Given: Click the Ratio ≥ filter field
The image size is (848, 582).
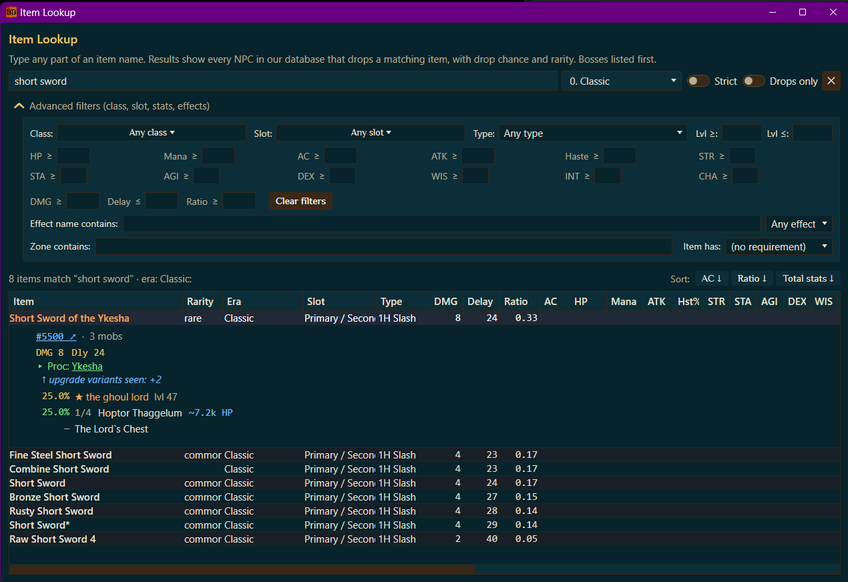Looking at the screenshot, I should 239,201.
